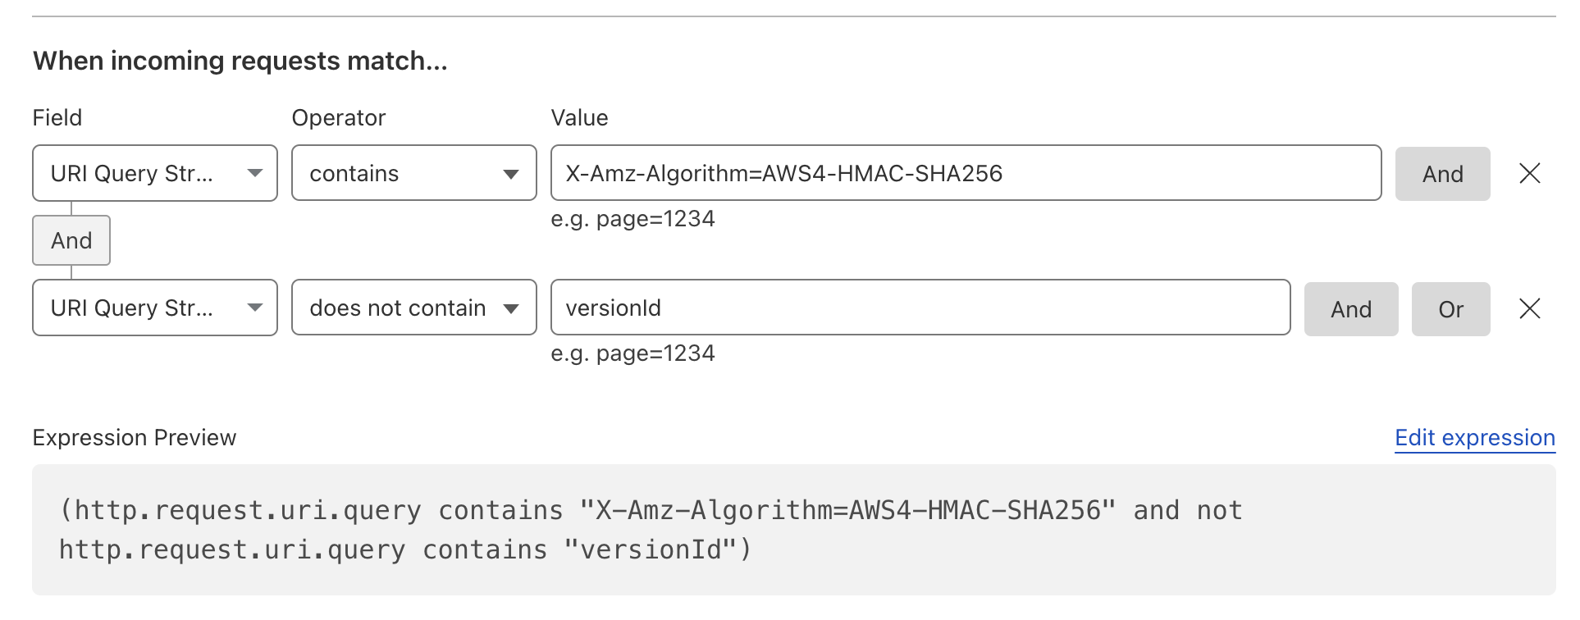1580x620 pixels.
Task: Expand the 'does not contain' operator dropdown
Action: point(413,308)
